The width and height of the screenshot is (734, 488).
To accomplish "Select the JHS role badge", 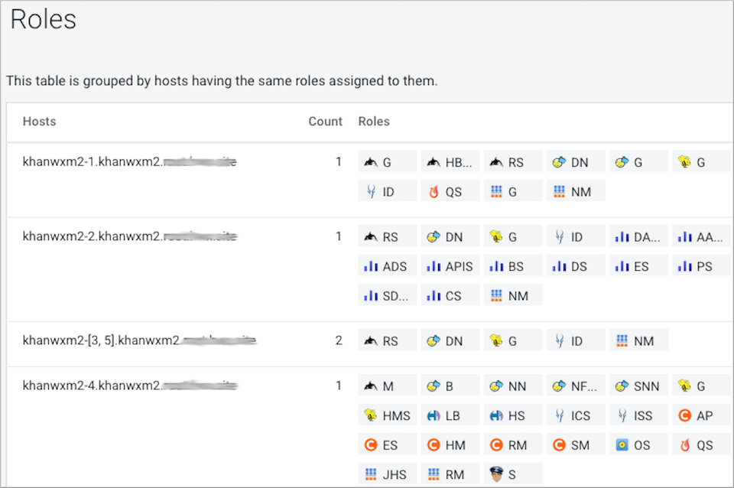I will pyautogui.click(x=388, y=474).
